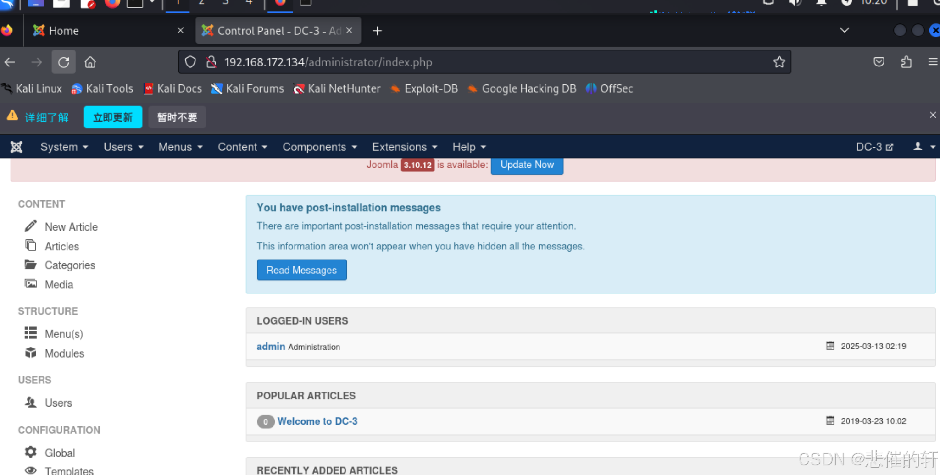Click the 暂时不要 not now button
940x475 pixels.
tap(177, 117)
